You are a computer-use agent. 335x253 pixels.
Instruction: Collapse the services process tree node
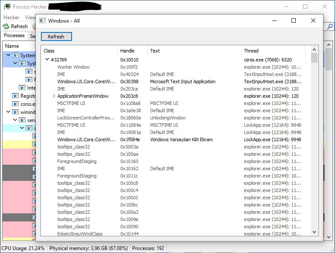click(15, 120)
